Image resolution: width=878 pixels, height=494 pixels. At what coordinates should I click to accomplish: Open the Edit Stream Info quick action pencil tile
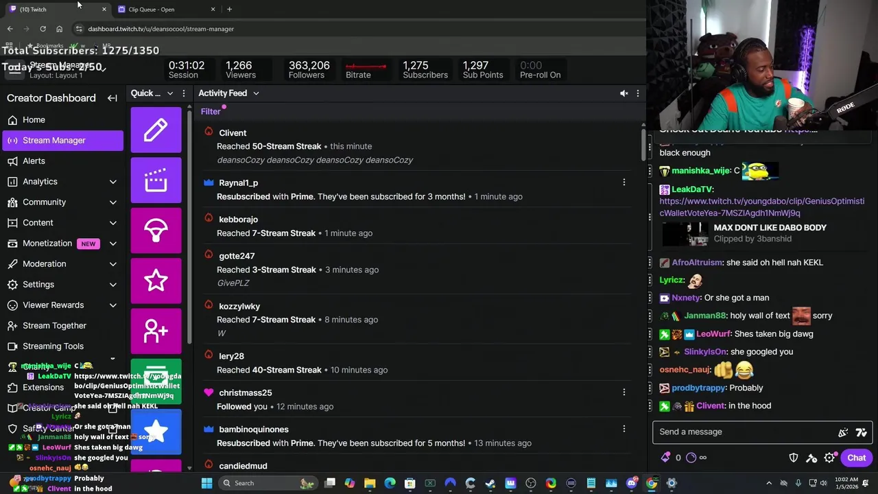tap(156, 130)
